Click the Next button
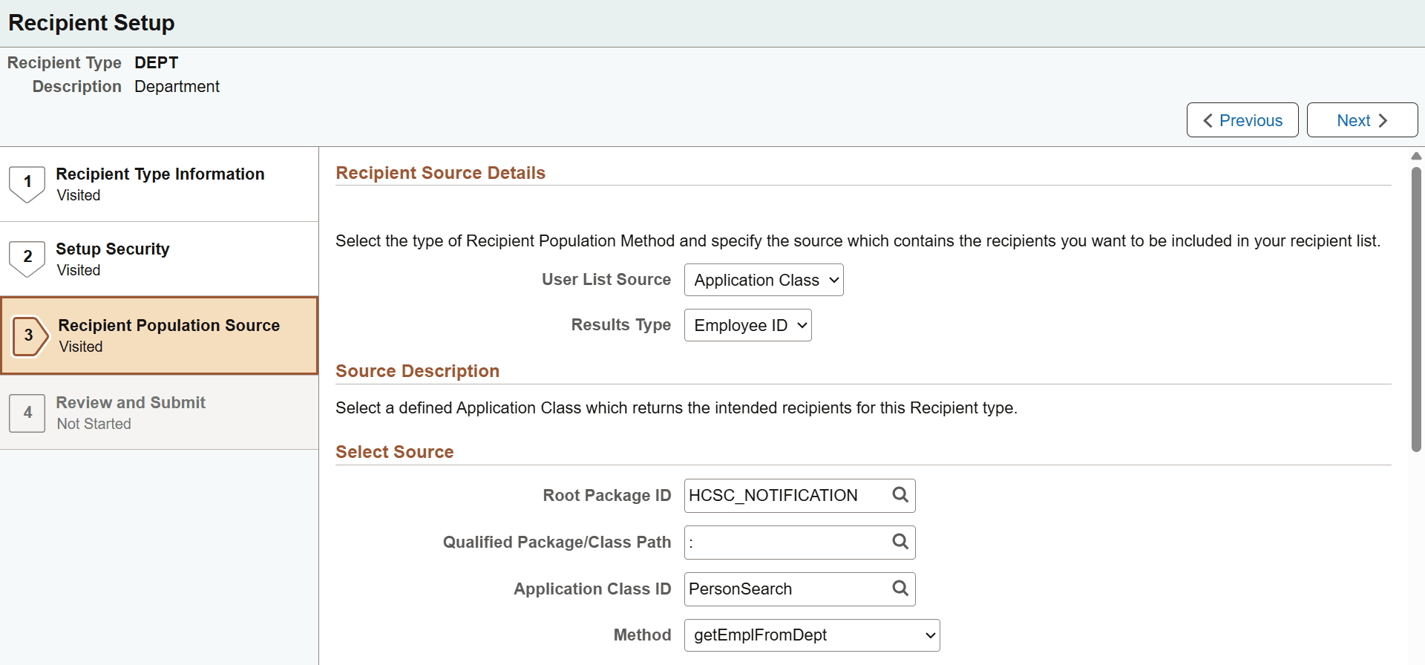This screenshot has width=1425, height=665. pos(1361,120)
